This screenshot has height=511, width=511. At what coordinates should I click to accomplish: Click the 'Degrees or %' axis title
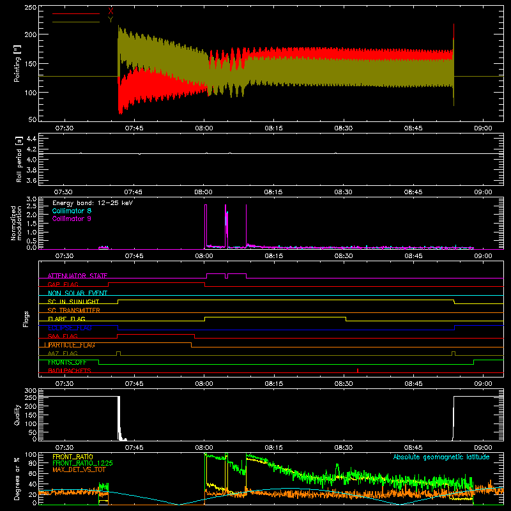17,478
